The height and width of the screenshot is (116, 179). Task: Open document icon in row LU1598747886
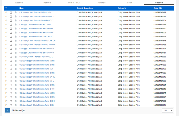point(16,65)
